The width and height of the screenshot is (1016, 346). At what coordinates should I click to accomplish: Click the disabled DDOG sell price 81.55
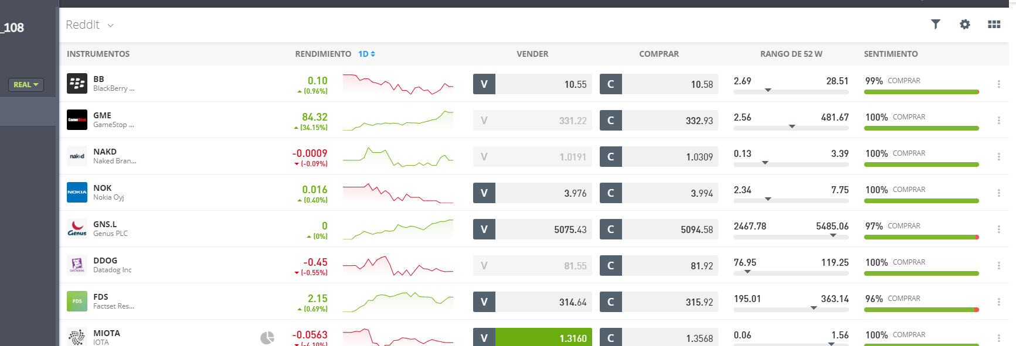click(532, 266)
